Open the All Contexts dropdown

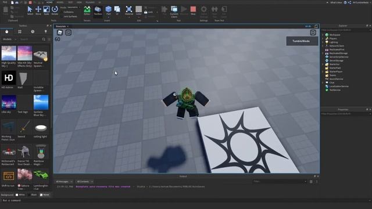pyautogui.click(x=84, y=182)
